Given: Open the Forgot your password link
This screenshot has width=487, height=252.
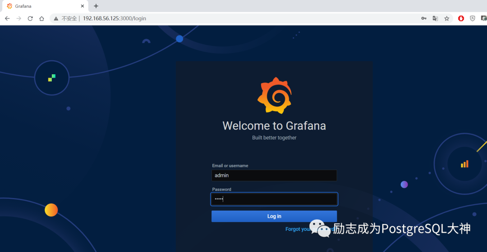Looking at the screenshot, I should (310, 229).
